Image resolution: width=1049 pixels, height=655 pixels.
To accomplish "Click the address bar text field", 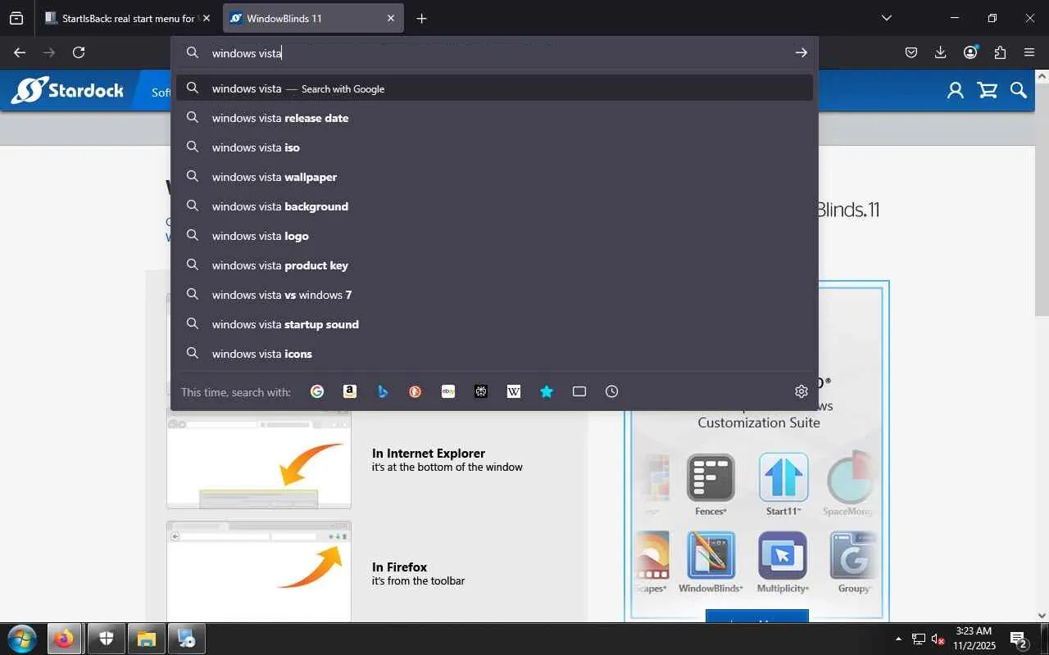I will [496, 52].
